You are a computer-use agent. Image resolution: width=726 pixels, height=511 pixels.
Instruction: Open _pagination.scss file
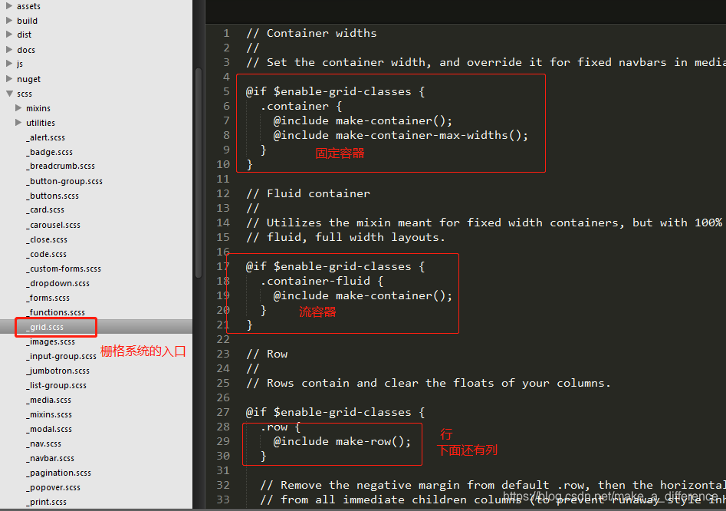[58, 473]
